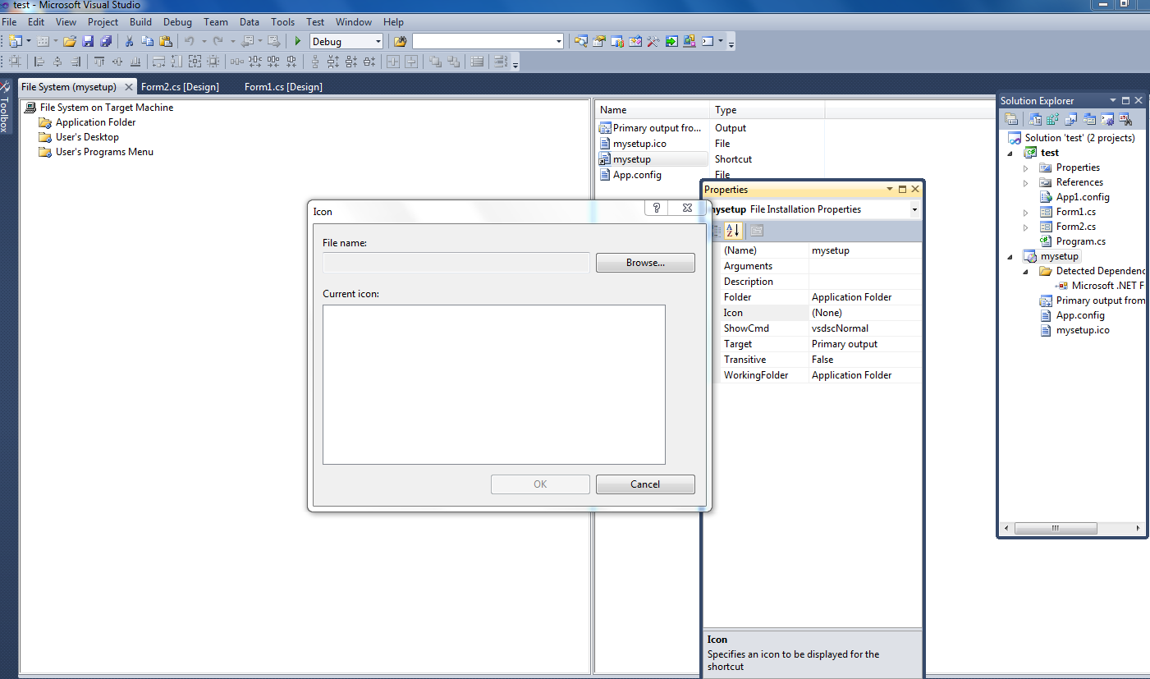
Task: Click the Undo toolbar icon
Action: click(x=189, y=41)
